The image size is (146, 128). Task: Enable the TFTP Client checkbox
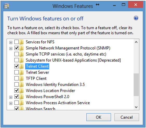click(x=17, y=78)
